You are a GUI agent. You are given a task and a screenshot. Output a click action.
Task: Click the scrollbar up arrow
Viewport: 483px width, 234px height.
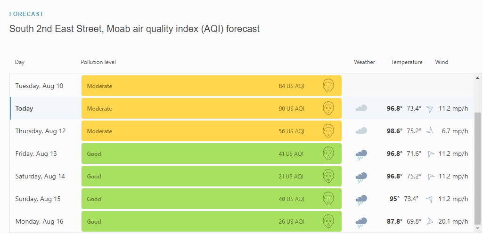(x=478, y=78)
